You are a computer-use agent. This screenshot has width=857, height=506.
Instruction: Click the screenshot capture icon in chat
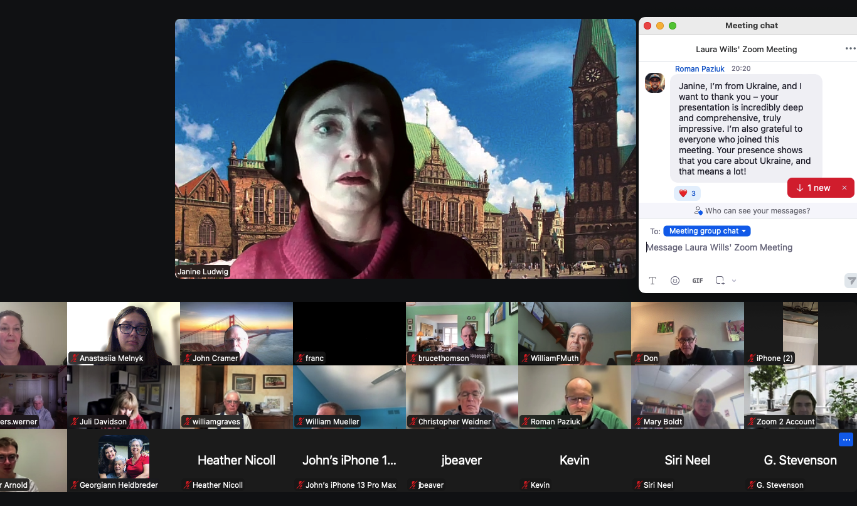(720, 281)
